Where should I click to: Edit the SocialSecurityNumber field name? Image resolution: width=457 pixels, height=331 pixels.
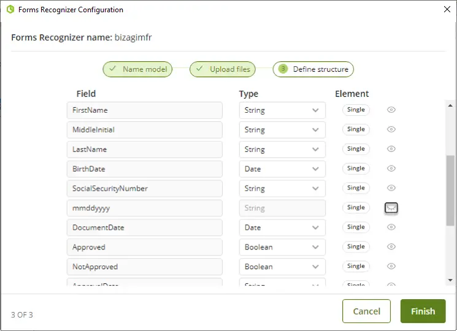coord(145,188)
